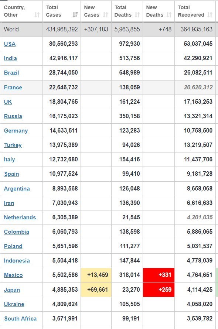Go to the Germany page link

16,130
